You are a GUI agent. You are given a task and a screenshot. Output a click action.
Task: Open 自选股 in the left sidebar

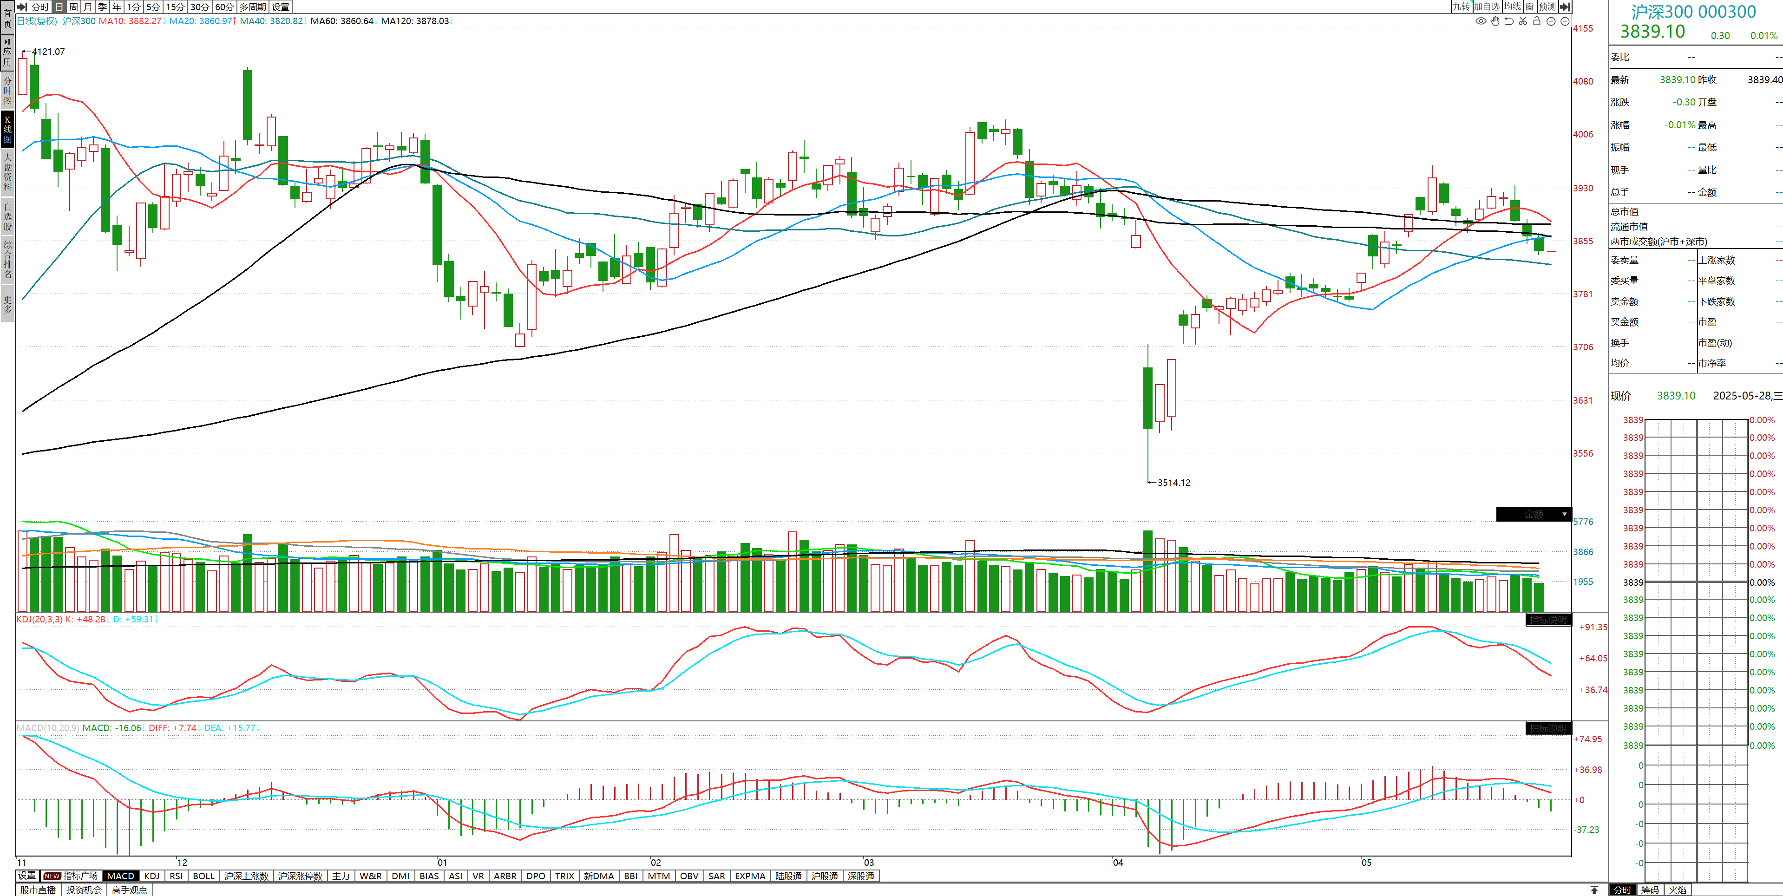(x=7, y=216)
